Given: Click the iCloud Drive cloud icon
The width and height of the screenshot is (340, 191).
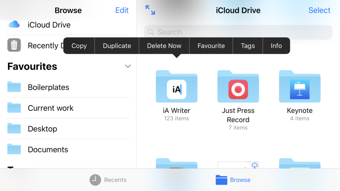Looking at the screenshot, I should pyautogui.click(x=14, y=25).
